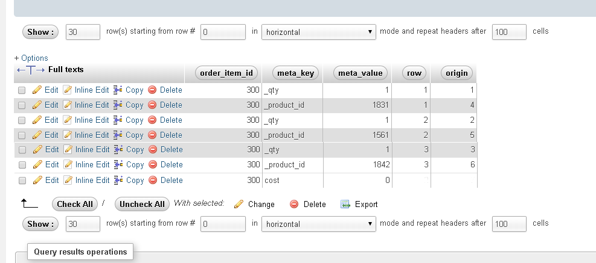This screenshot has height=263, width=596.
Task: Click Inline Edit icon for product 1831 row
Action: coord(68,105)
